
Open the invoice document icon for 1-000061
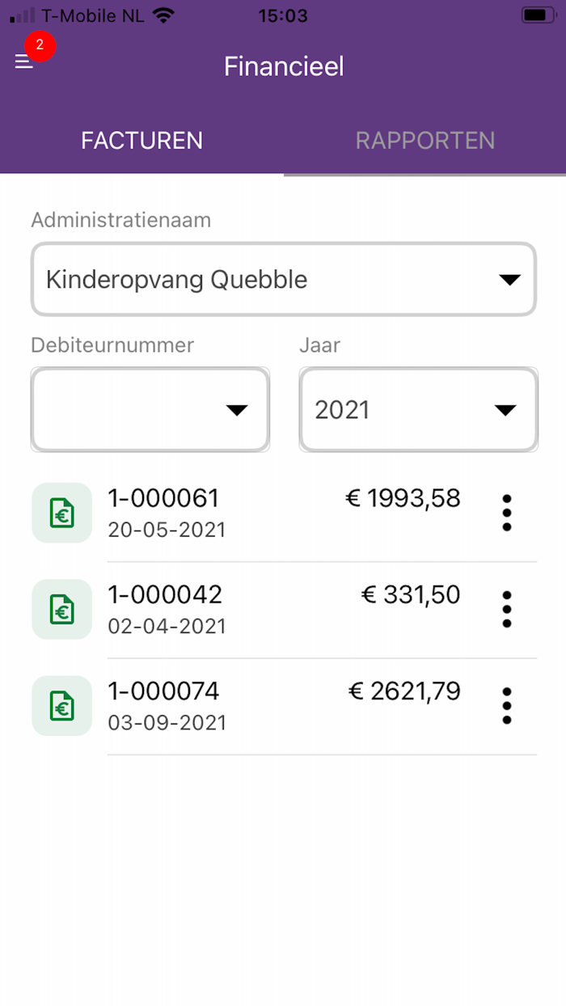tap(61, 512)
